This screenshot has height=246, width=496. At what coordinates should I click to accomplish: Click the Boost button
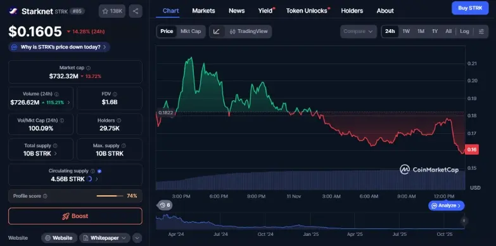click(x=75, y=216)
